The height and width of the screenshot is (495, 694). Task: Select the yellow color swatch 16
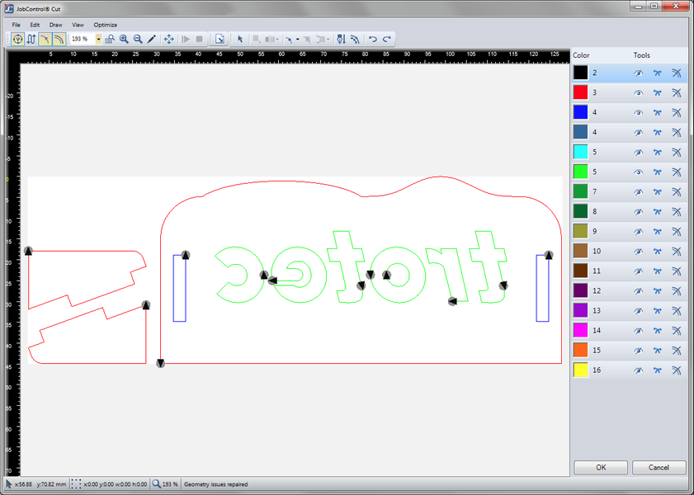tap(580, 370)
